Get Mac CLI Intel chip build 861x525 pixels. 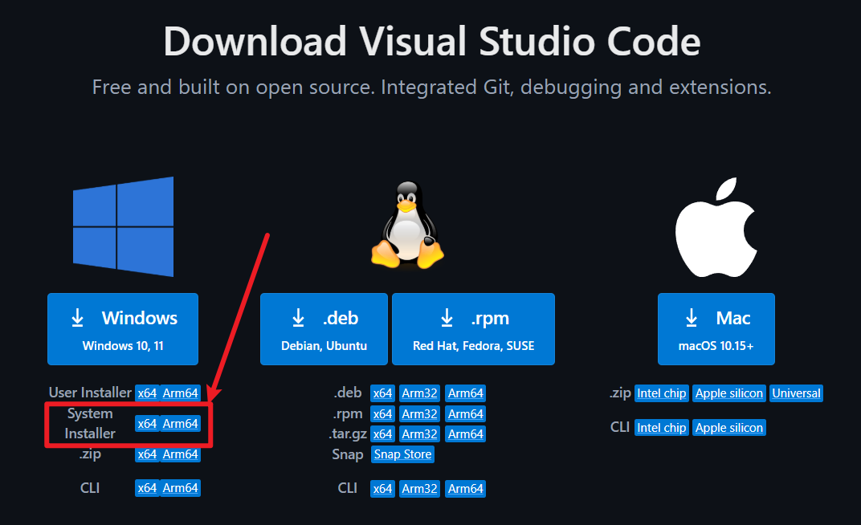click(x=662, y=427)
